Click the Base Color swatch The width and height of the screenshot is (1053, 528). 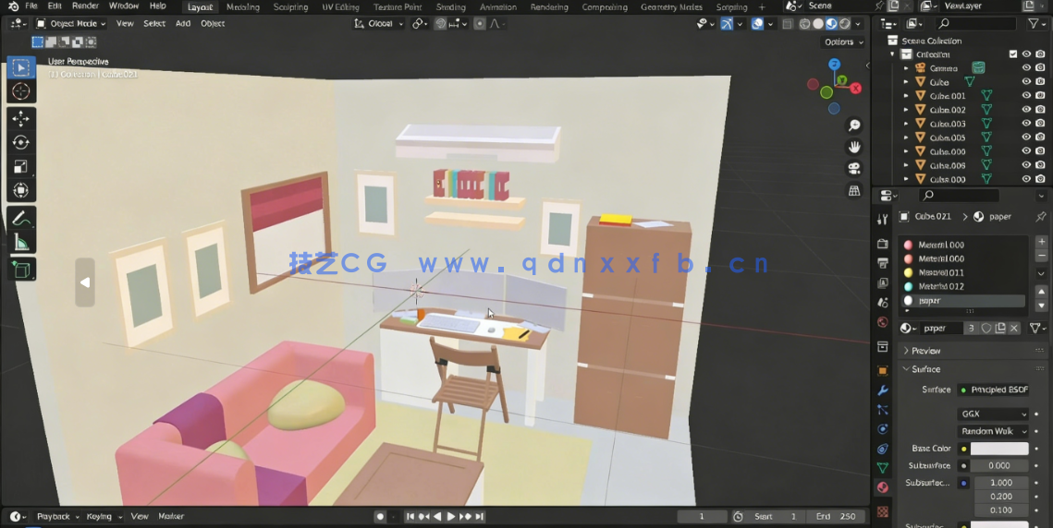999,449
